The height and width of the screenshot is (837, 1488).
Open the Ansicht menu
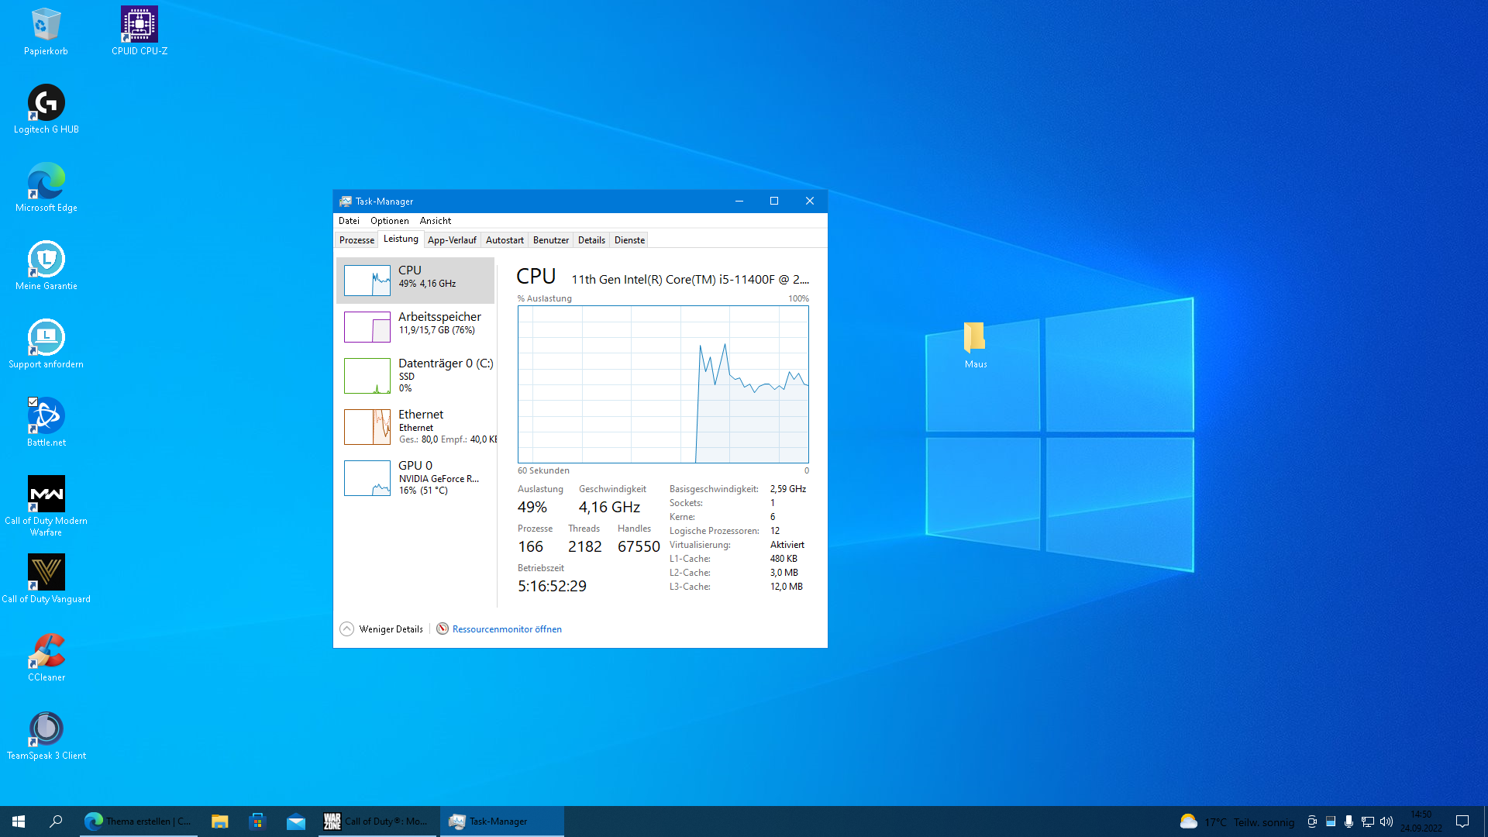pos(435,221)
